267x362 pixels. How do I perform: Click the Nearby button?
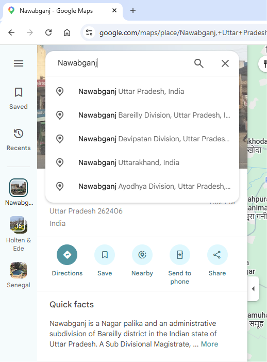click(142, 260)
